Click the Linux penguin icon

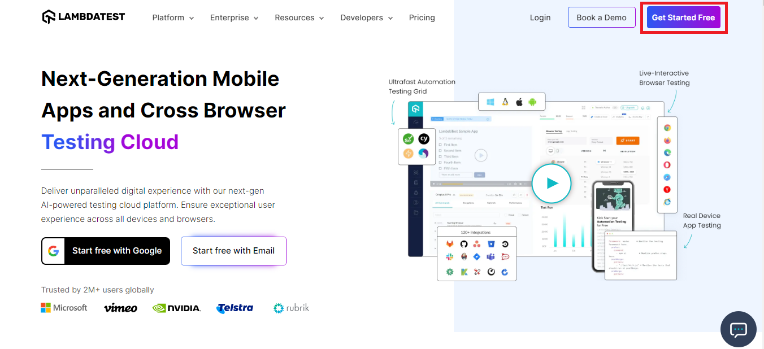point(505,102)
